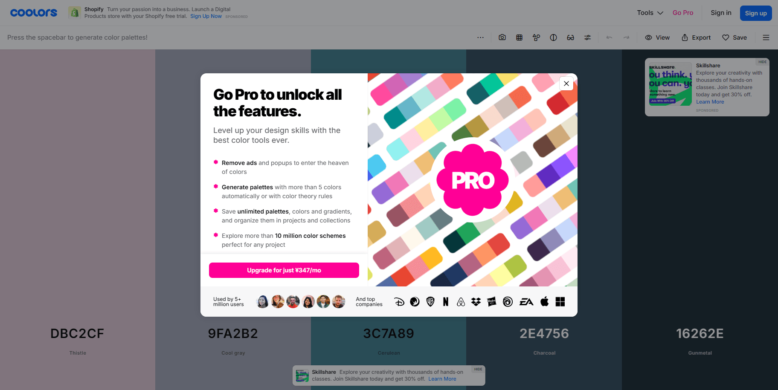Expand the Tools dropdown
The height and width of the screenshot is (390, 778).
point(650,13)
